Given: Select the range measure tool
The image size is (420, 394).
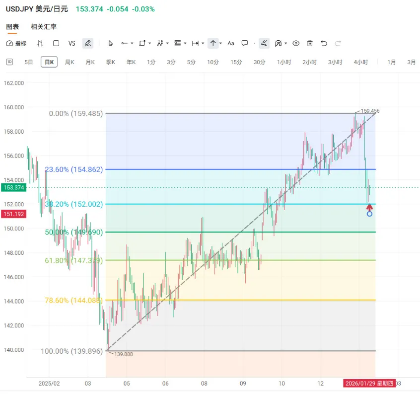Looking at the screenshot, I should point(195,43).
